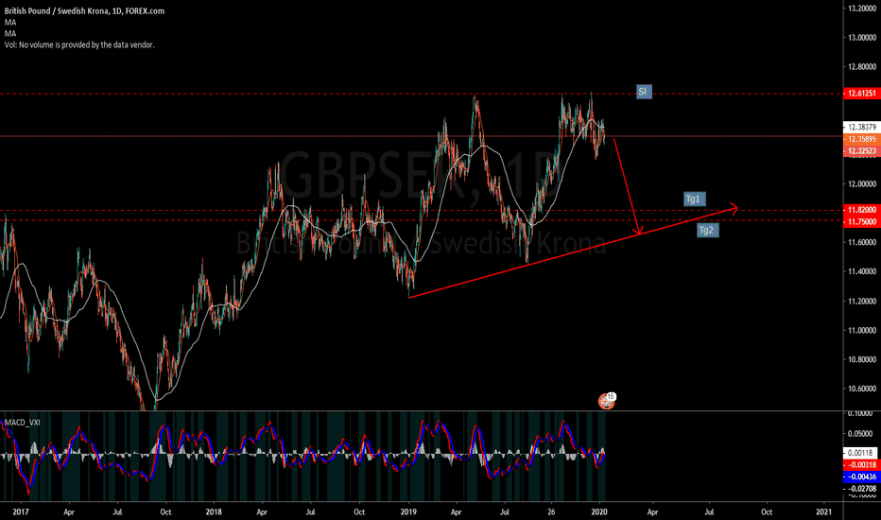
Task: Select the MACD_VXI indicator label
Action: 23,423
